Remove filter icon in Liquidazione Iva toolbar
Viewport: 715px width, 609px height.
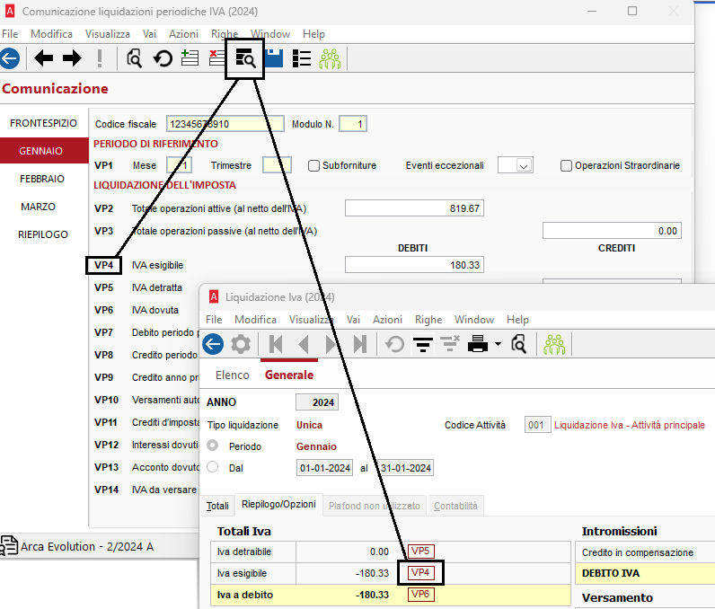pyautogui.click(x=450, y=344)
